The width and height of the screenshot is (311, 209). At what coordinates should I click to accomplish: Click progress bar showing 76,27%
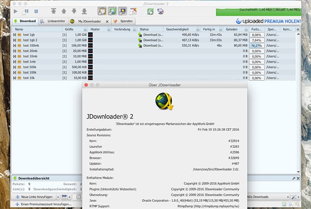click(x=256, y=46)
